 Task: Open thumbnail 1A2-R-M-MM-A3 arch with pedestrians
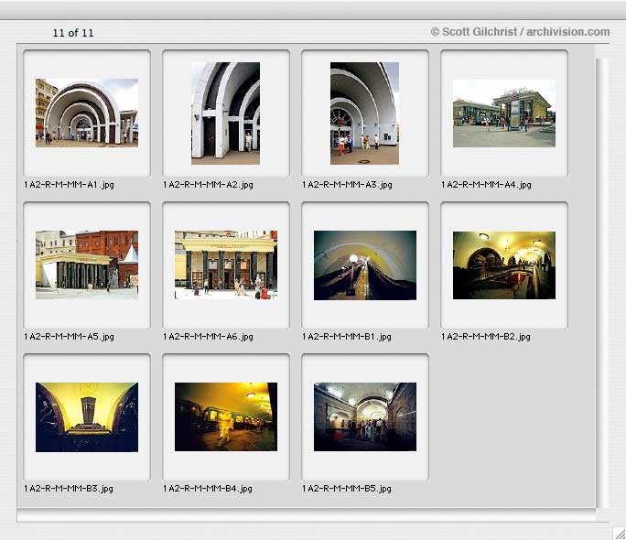tap(364, 113)
